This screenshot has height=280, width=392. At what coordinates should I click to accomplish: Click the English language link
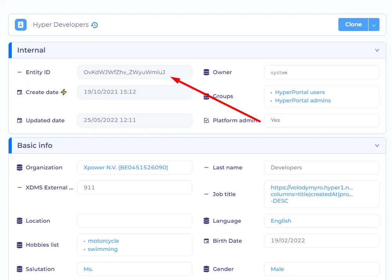coord(281,221)
